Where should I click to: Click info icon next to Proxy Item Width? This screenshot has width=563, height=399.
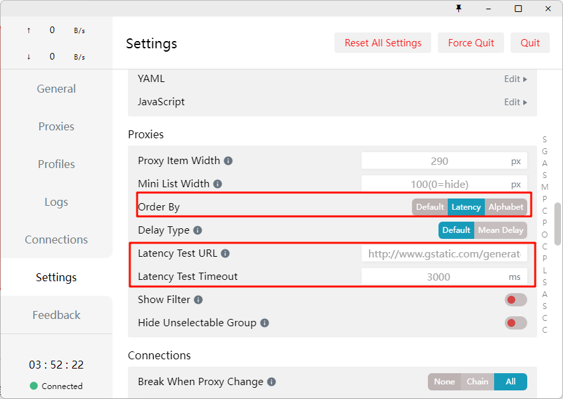click(228, 161)
